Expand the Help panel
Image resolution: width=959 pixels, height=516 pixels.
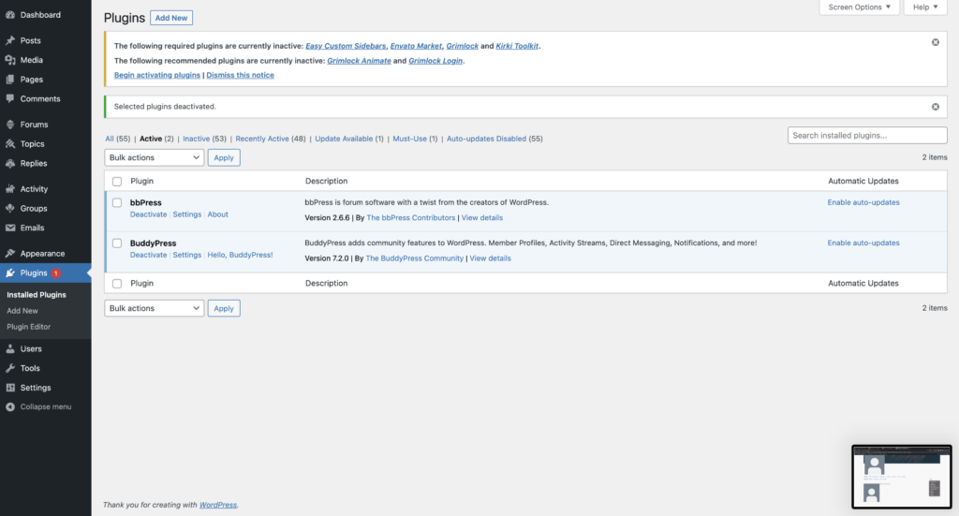(925, 7)
